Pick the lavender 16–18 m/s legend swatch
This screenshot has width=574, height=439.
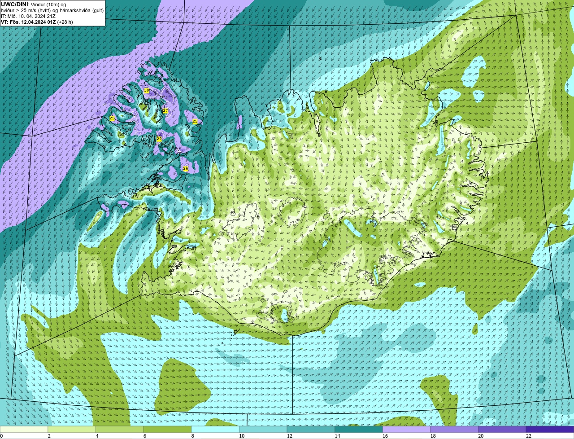pos(406,429)
